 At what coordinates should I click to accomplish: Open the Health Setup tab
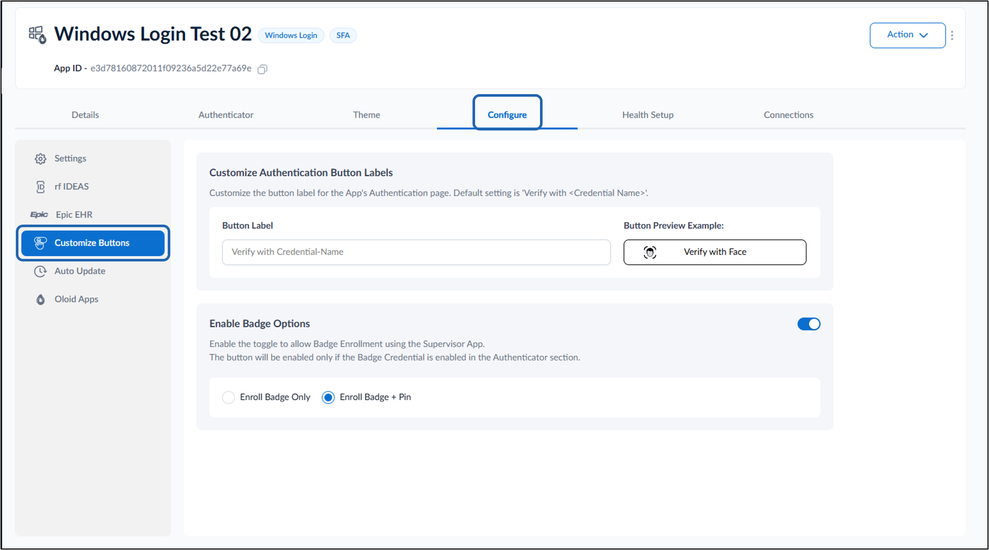click(x=647, y=115)
